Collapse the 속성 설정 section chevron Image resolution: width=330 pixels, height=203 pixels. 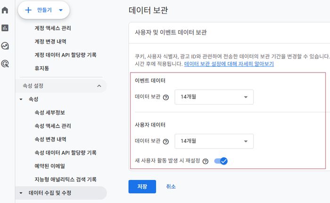(x=99, y=86)
